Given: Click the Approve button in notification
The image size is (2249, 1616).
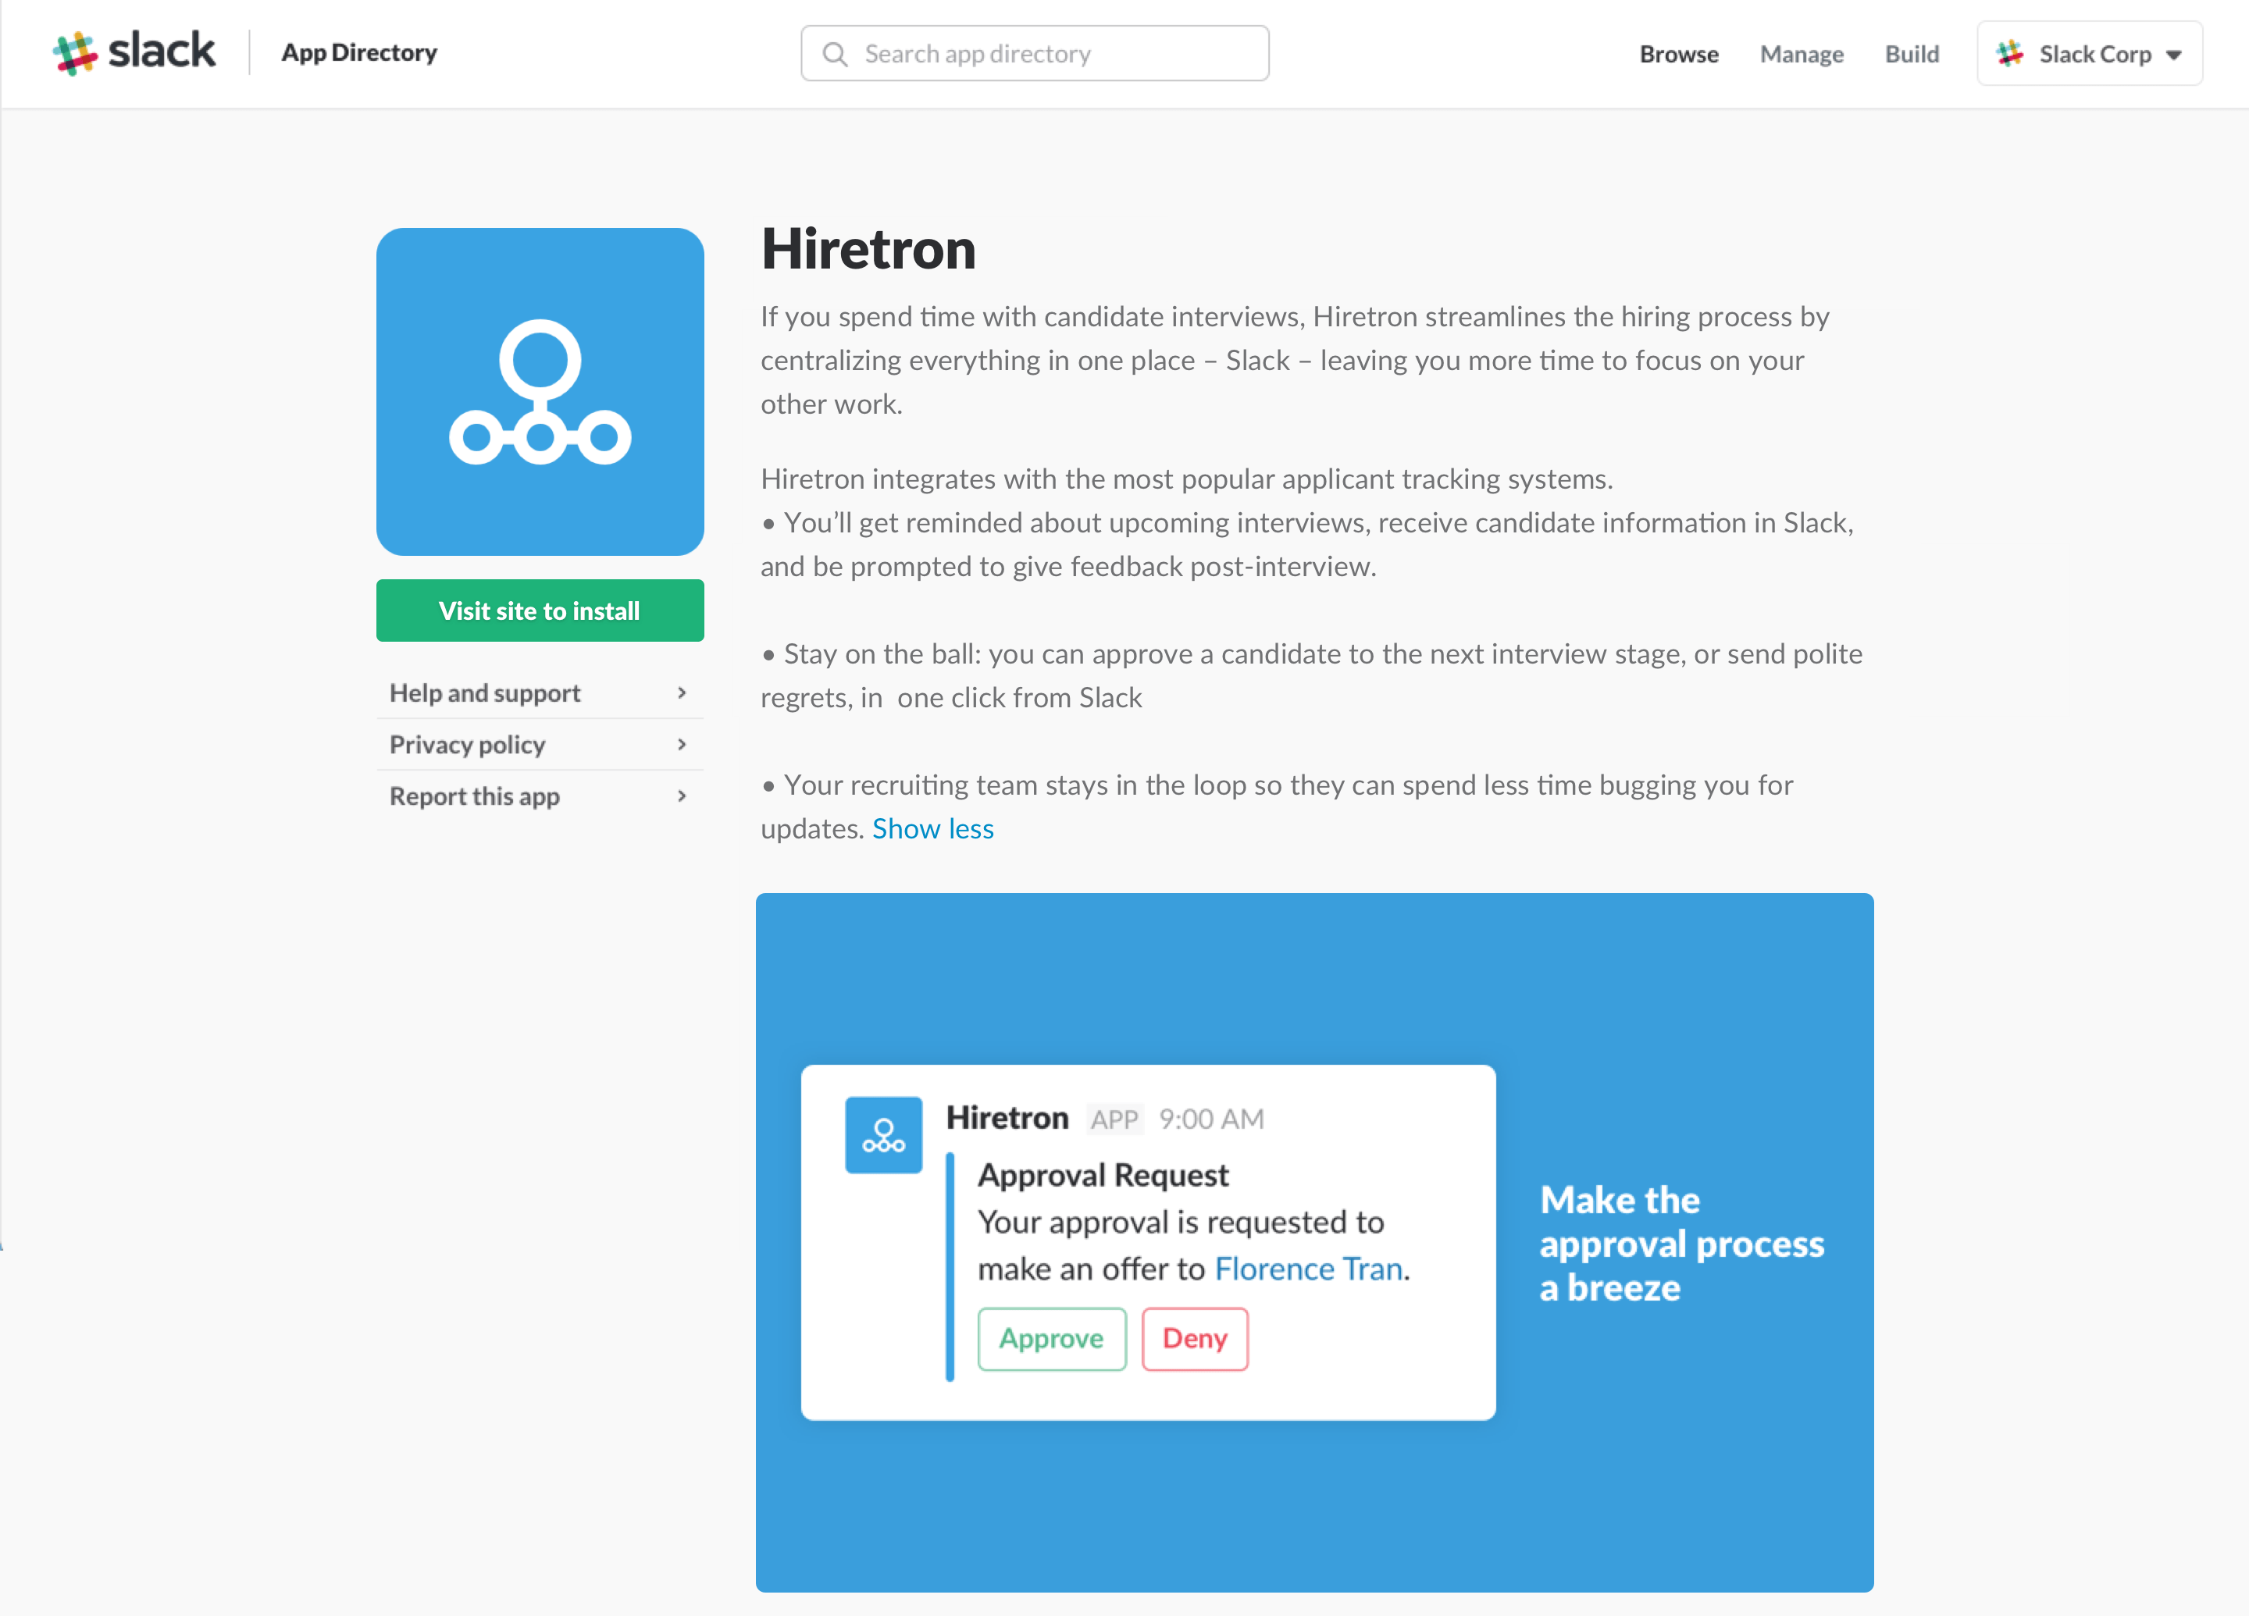Looking at the screenshot, I should pos(1051,1339).
